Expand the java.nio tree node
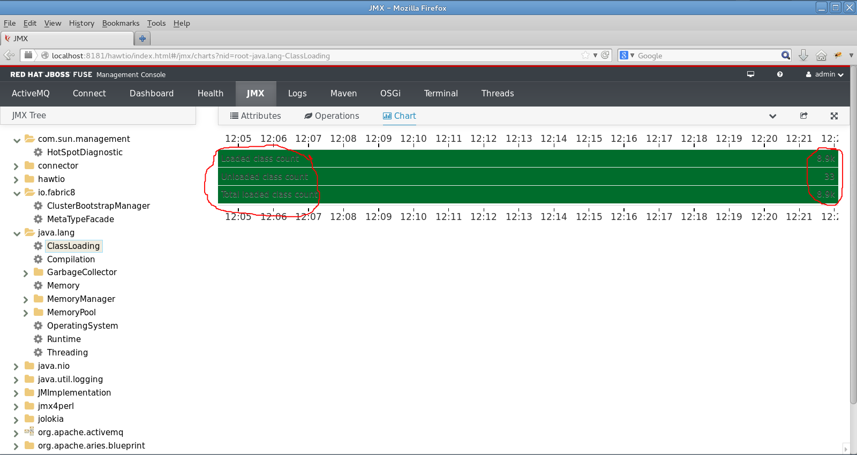This screenshot has height=455, width=857. [16, 367]
